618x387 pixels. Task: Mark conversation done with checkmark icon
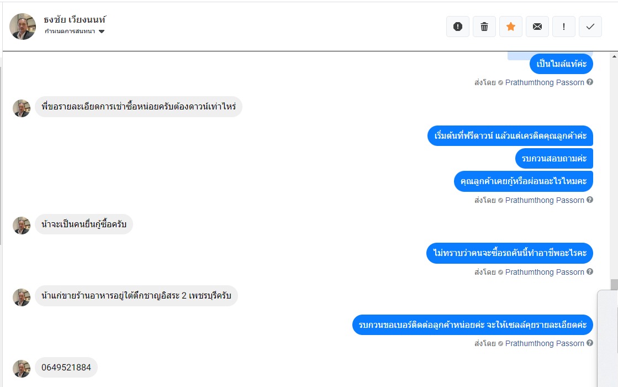[590, 27]
